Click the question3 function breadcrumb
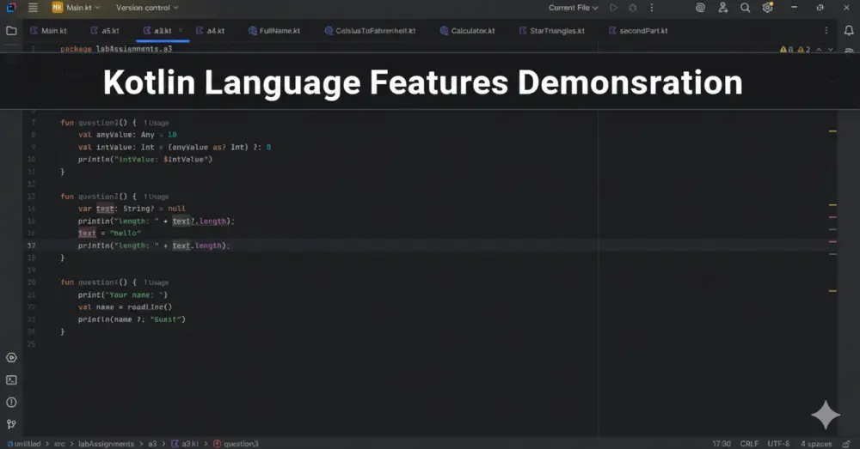This screenshot has height=449, width=860. 236,444
